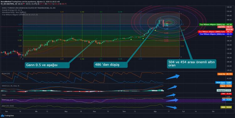Select the Abandoned Baby - Bear indicator legend
This screenshot has width=235, height=118.
click(14, 12)
